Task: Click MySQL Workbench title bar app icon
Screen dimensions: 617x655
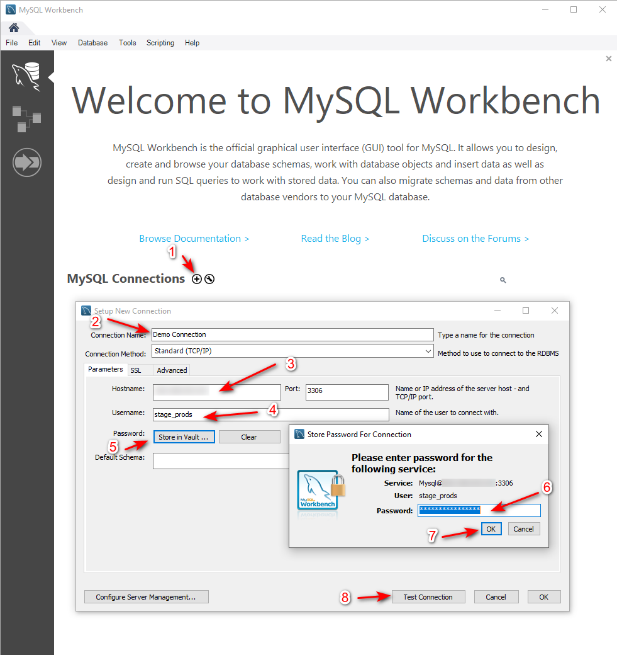Action: click(x=11, y=9)
